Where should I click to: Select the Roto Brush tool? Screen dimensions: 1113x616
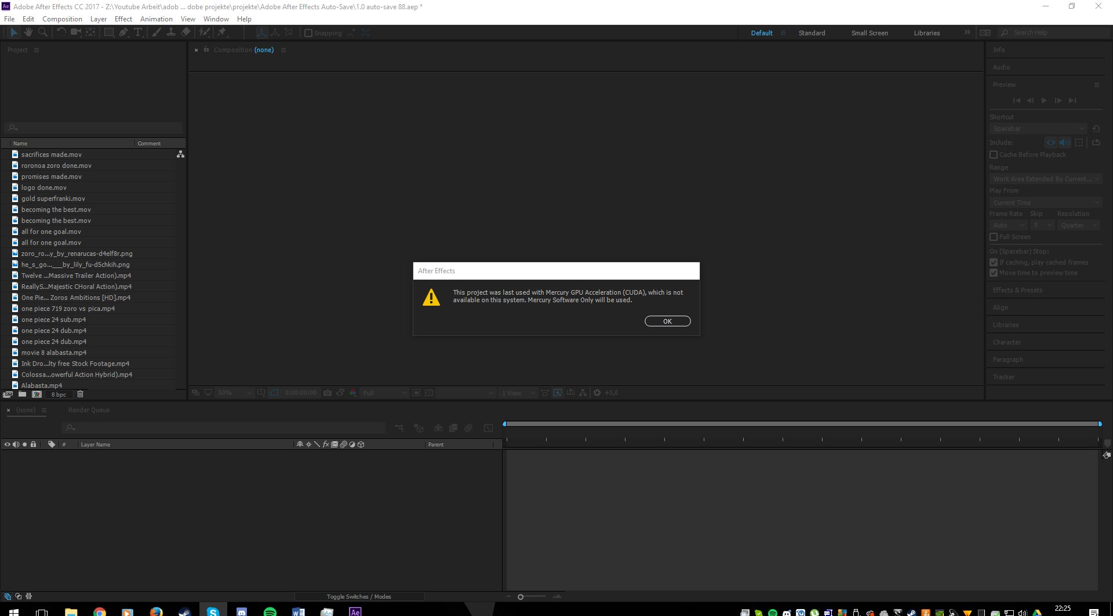204,32
